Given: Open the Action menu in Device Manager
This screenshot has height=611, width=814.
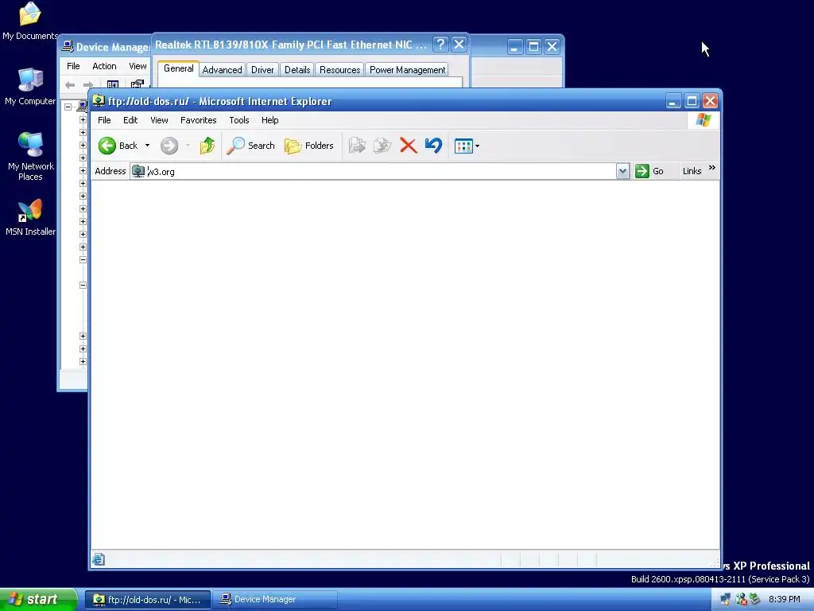Looking at the screenshot, I should pos(104,66).
